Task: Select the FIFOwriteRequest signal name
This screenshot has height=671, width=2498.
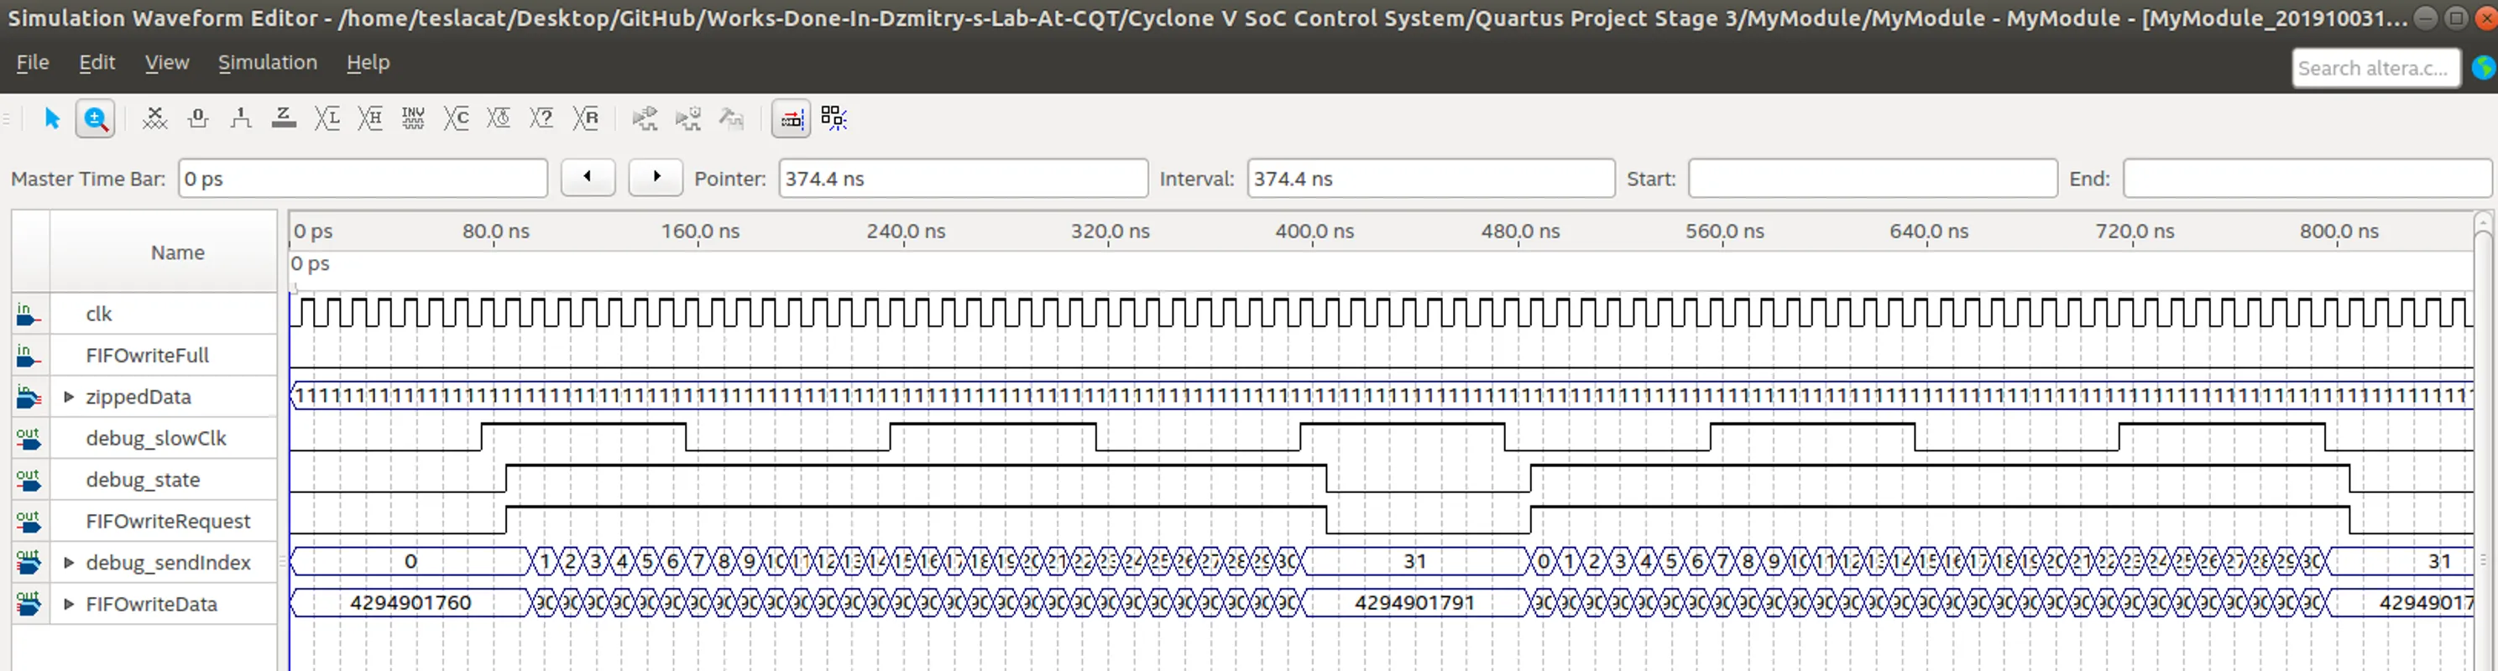Action: (x=168, y=522)
